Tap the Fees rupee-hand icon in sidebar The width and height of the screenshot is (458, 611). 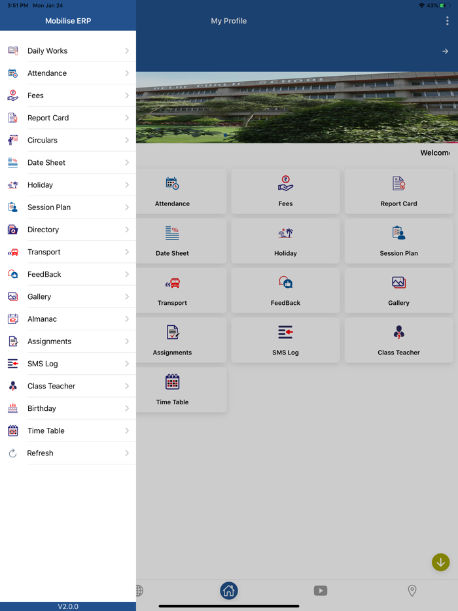[13, 96]
